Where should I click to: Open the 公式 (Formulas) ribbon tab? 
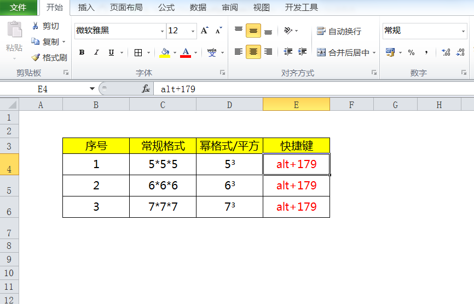166,8
